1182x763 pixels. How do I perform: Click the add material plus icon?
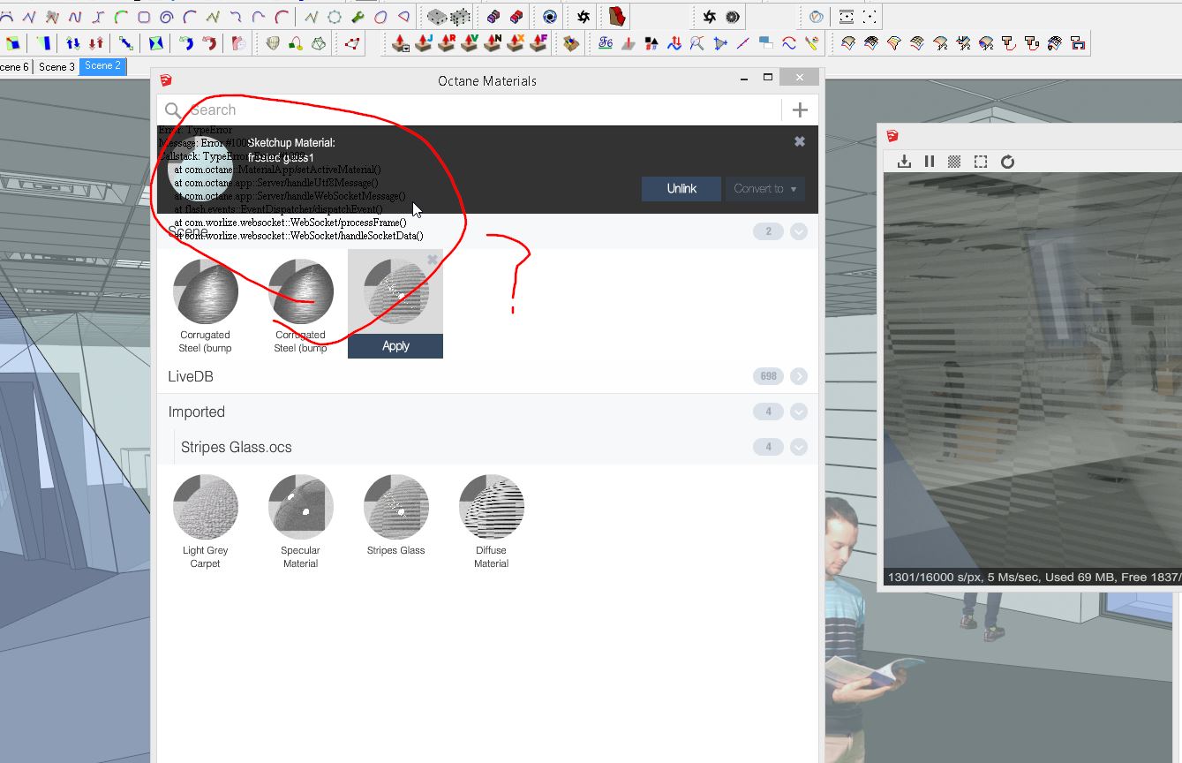pyautogui.click(x=800, y=110)
